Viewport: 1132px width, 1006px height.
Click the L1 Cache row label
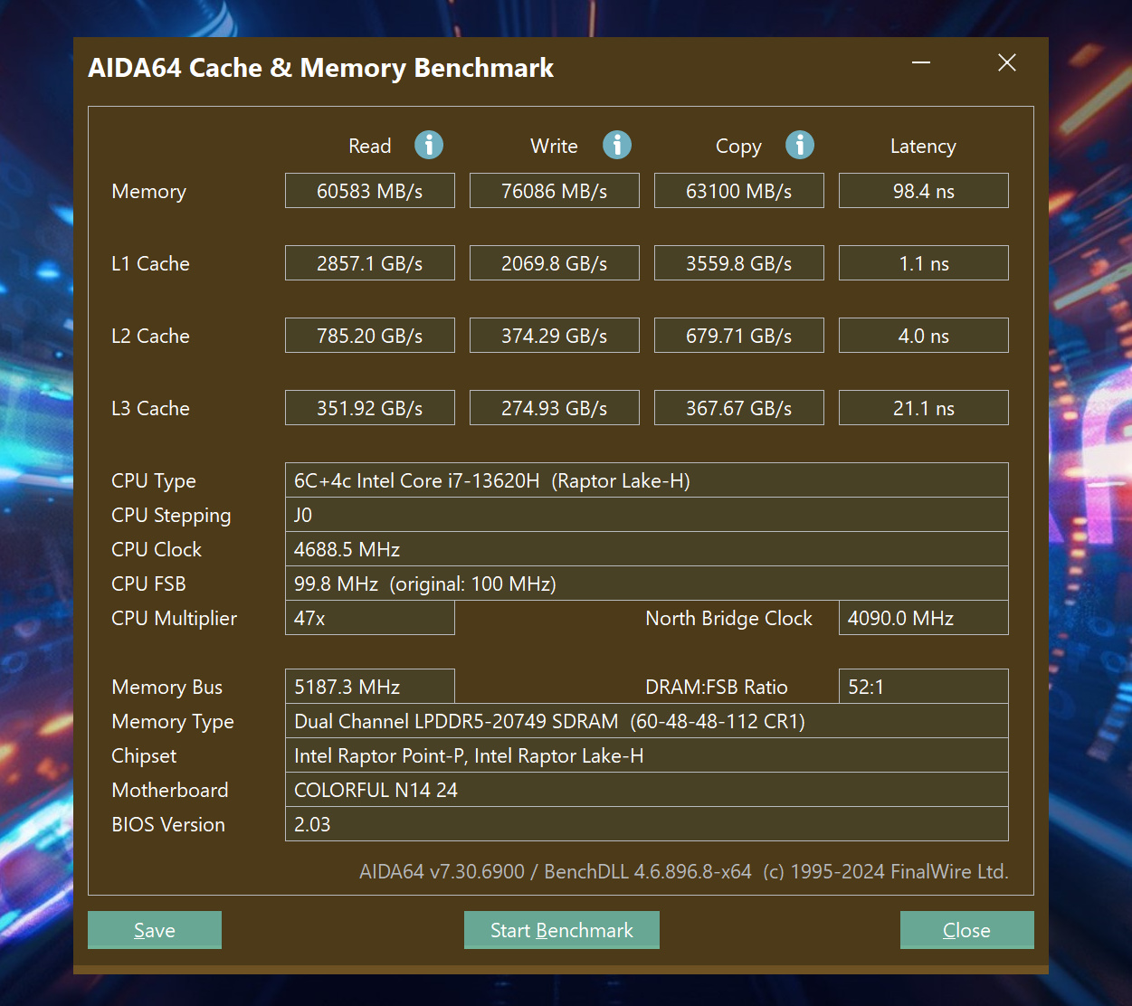coord(150,264)
